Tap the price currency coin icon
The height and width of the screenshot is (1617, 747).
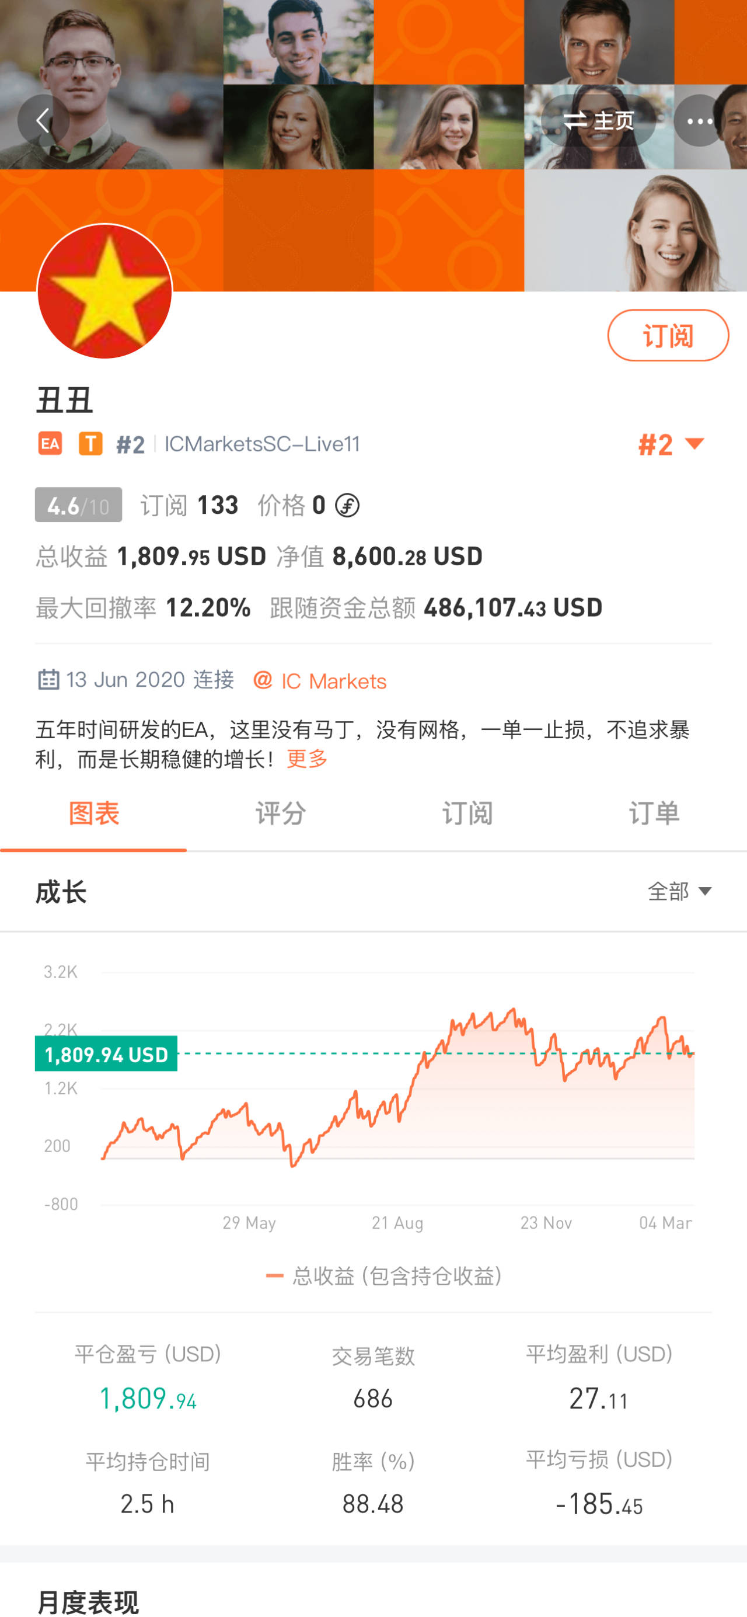[x=347, y=505]
